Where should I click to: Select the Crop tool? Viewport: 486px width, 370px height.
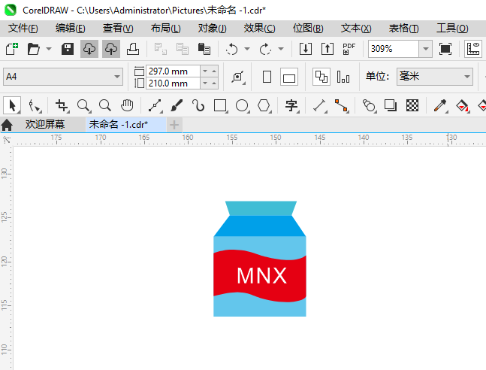pos(62,106)
